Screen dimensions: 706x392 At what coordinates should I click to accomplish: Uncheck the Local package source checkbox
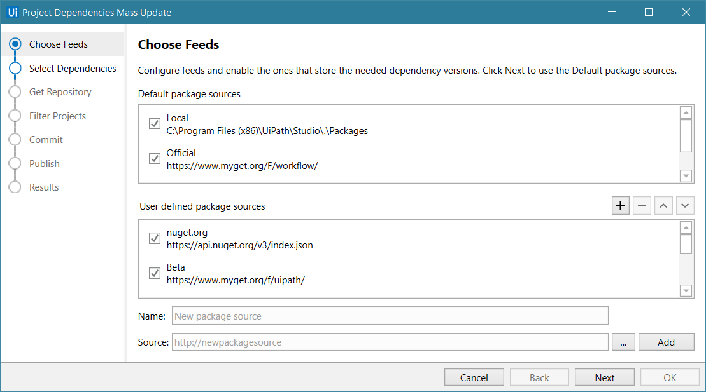155,123
